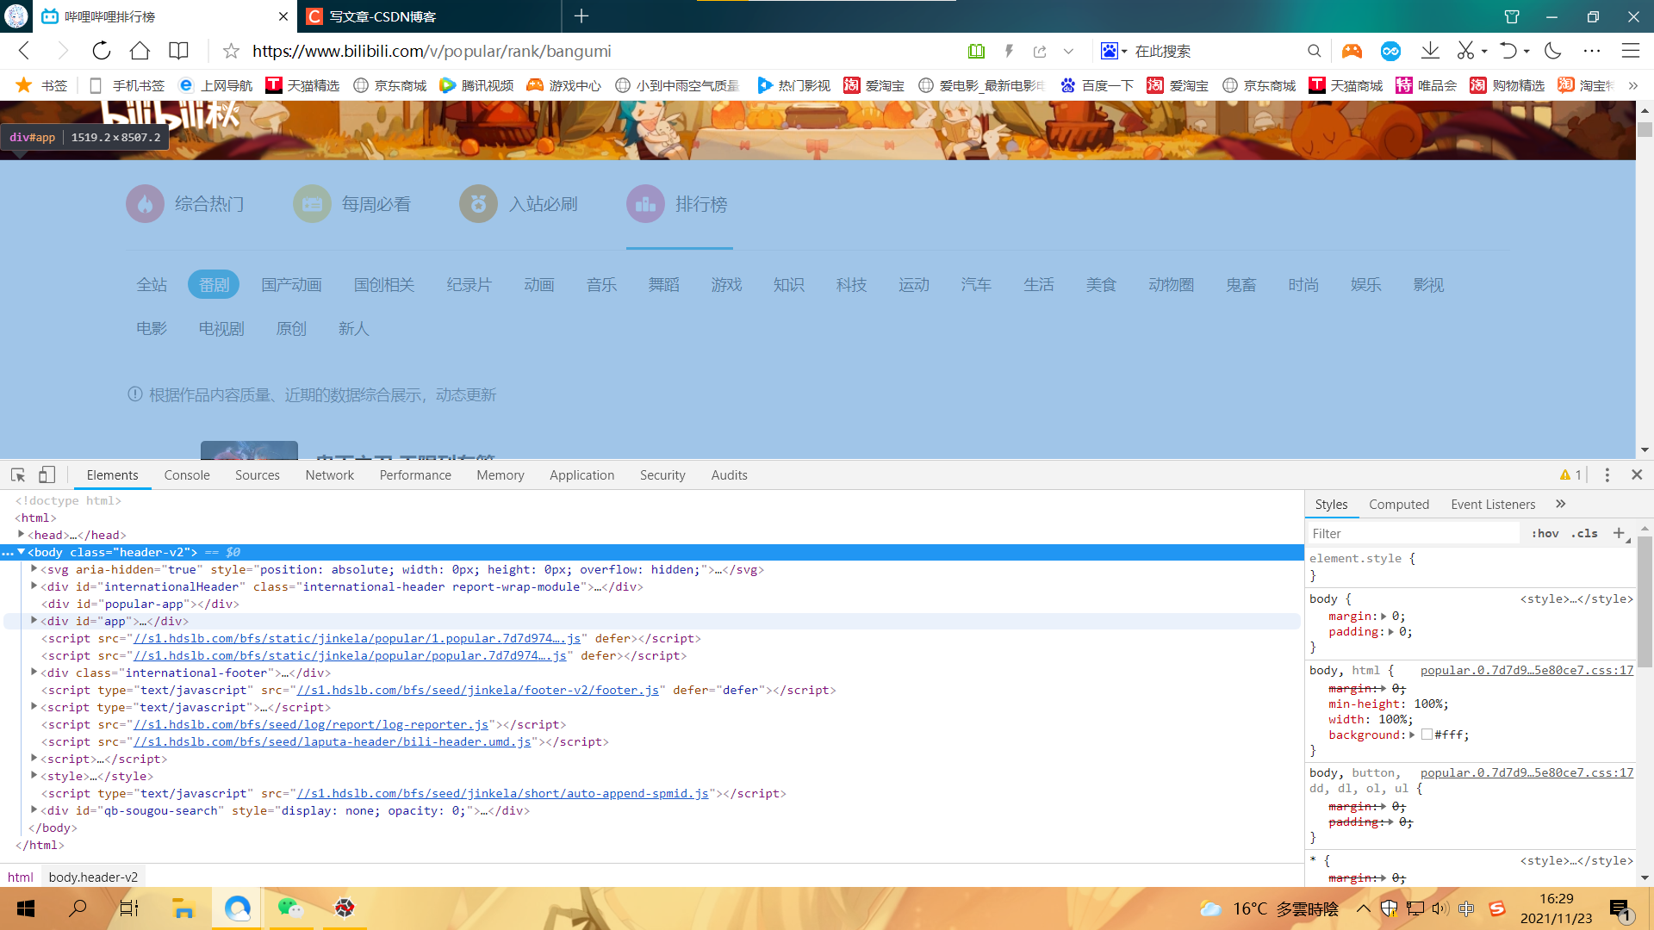Open a new browser tab with the plus icon
This screenshot has width=1654, height=930.
[x=581, y=16]
